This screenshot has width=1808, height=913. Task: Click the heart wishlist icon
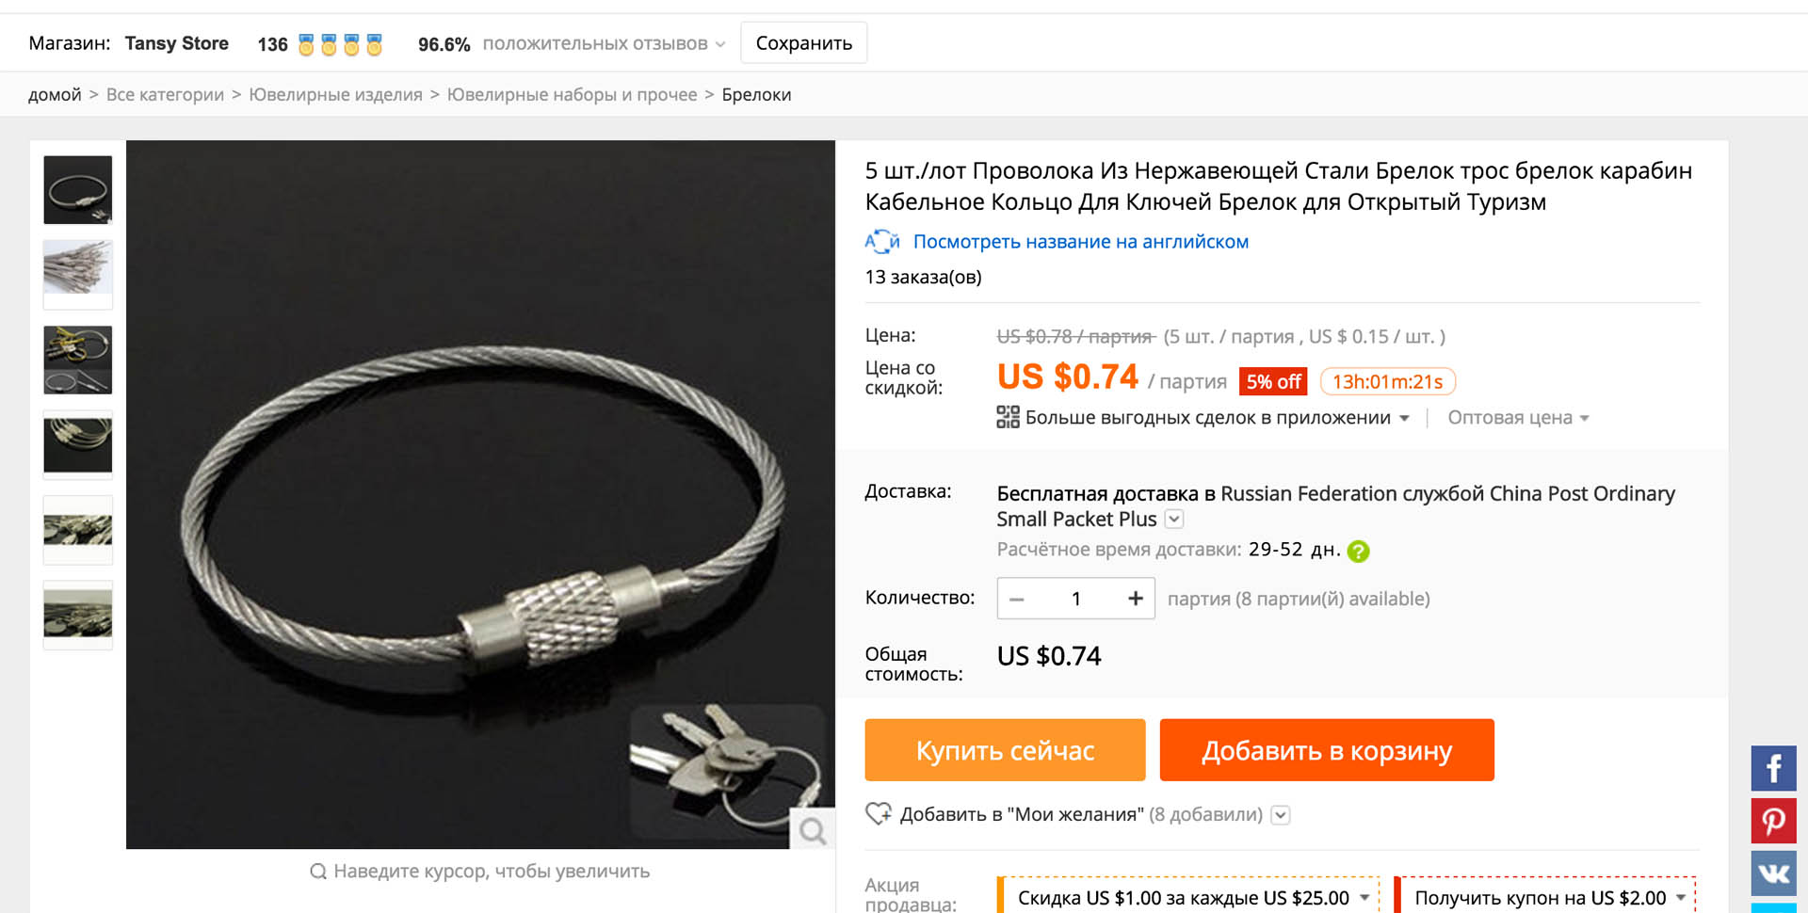tap(879, 813)
